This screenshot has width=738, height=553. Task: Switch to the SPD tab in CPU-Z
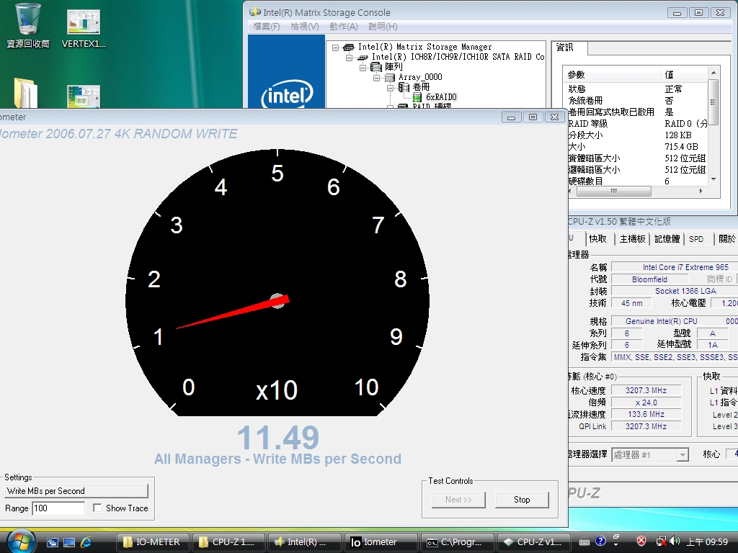coord(696,239)
